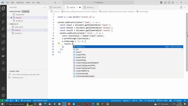The image size is (188, 106).
Task: Open the File menu
Action: 7,3
